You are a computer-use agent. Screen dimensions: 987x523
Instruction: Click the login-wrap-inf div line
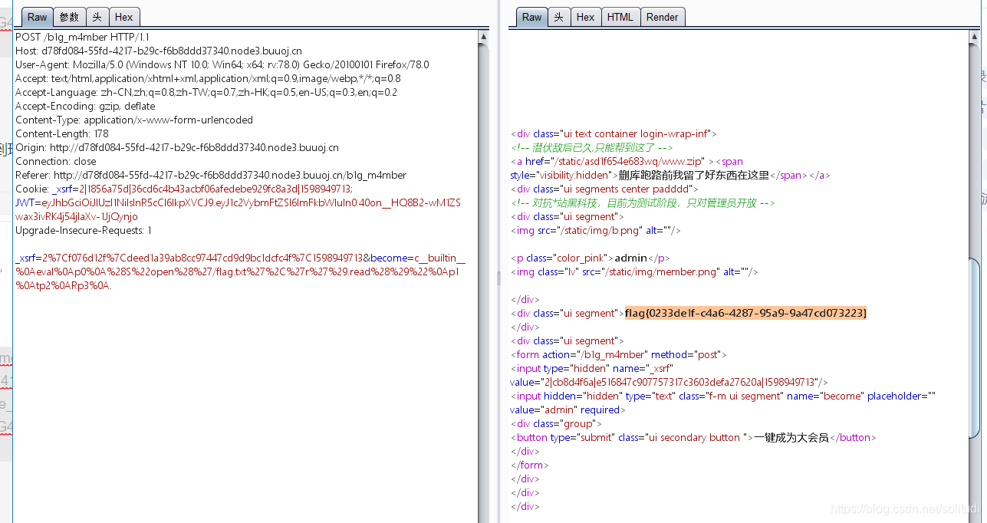[614, 133]
